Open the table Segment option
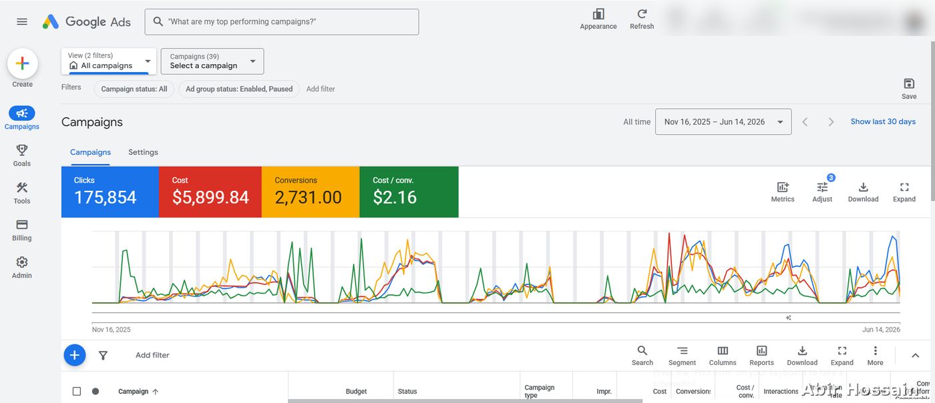935x403 pixels. tap(682, 356)
